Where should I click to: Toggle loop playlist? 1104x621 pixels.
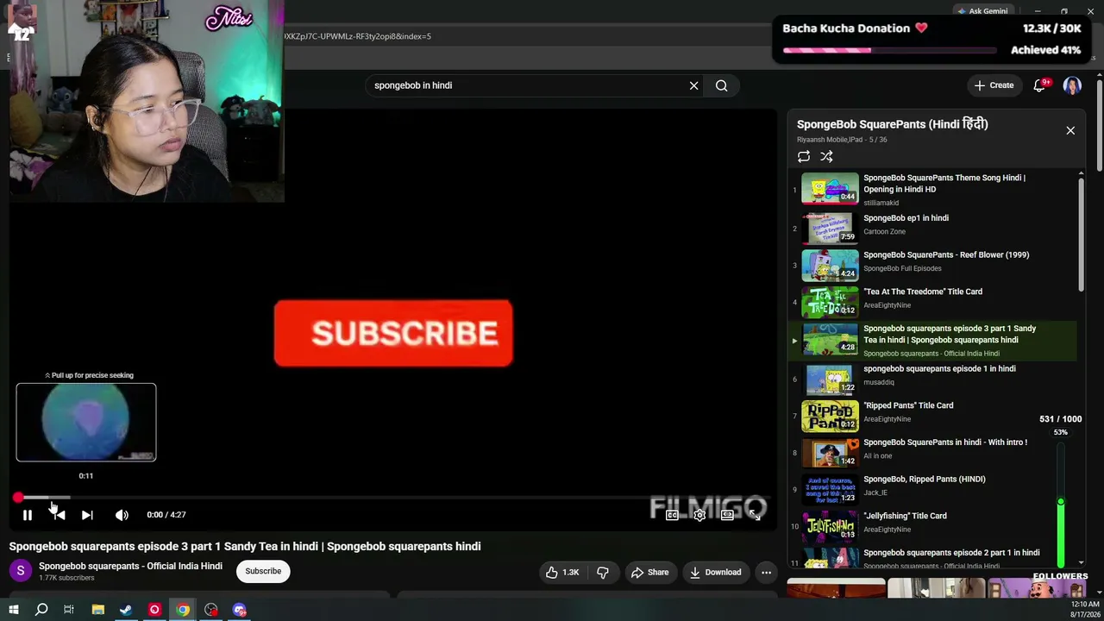(x=804, y=156)
